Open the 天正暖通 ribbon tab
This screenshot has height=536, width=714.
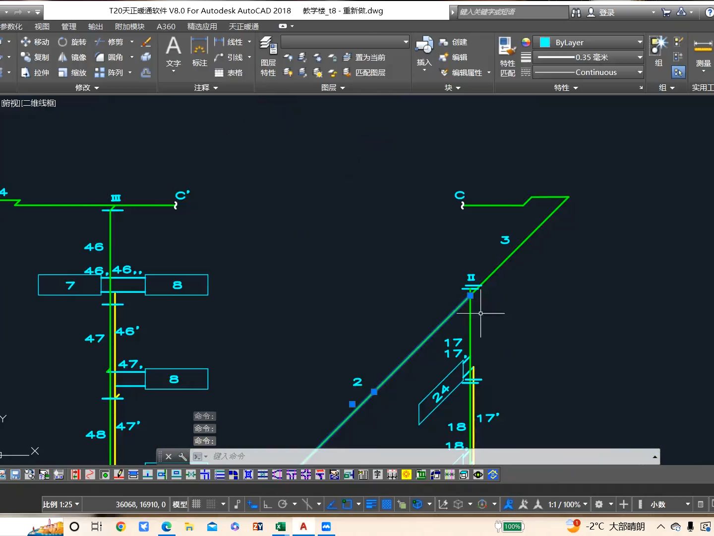click(243, 26)
